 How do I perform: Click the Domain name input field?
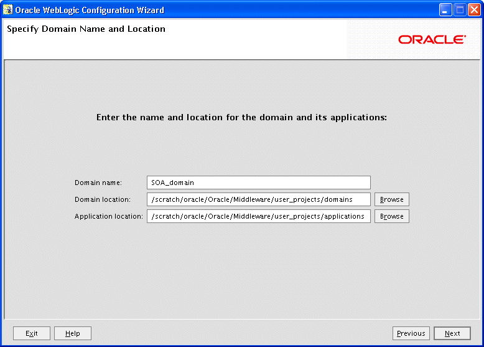(259, 183)
